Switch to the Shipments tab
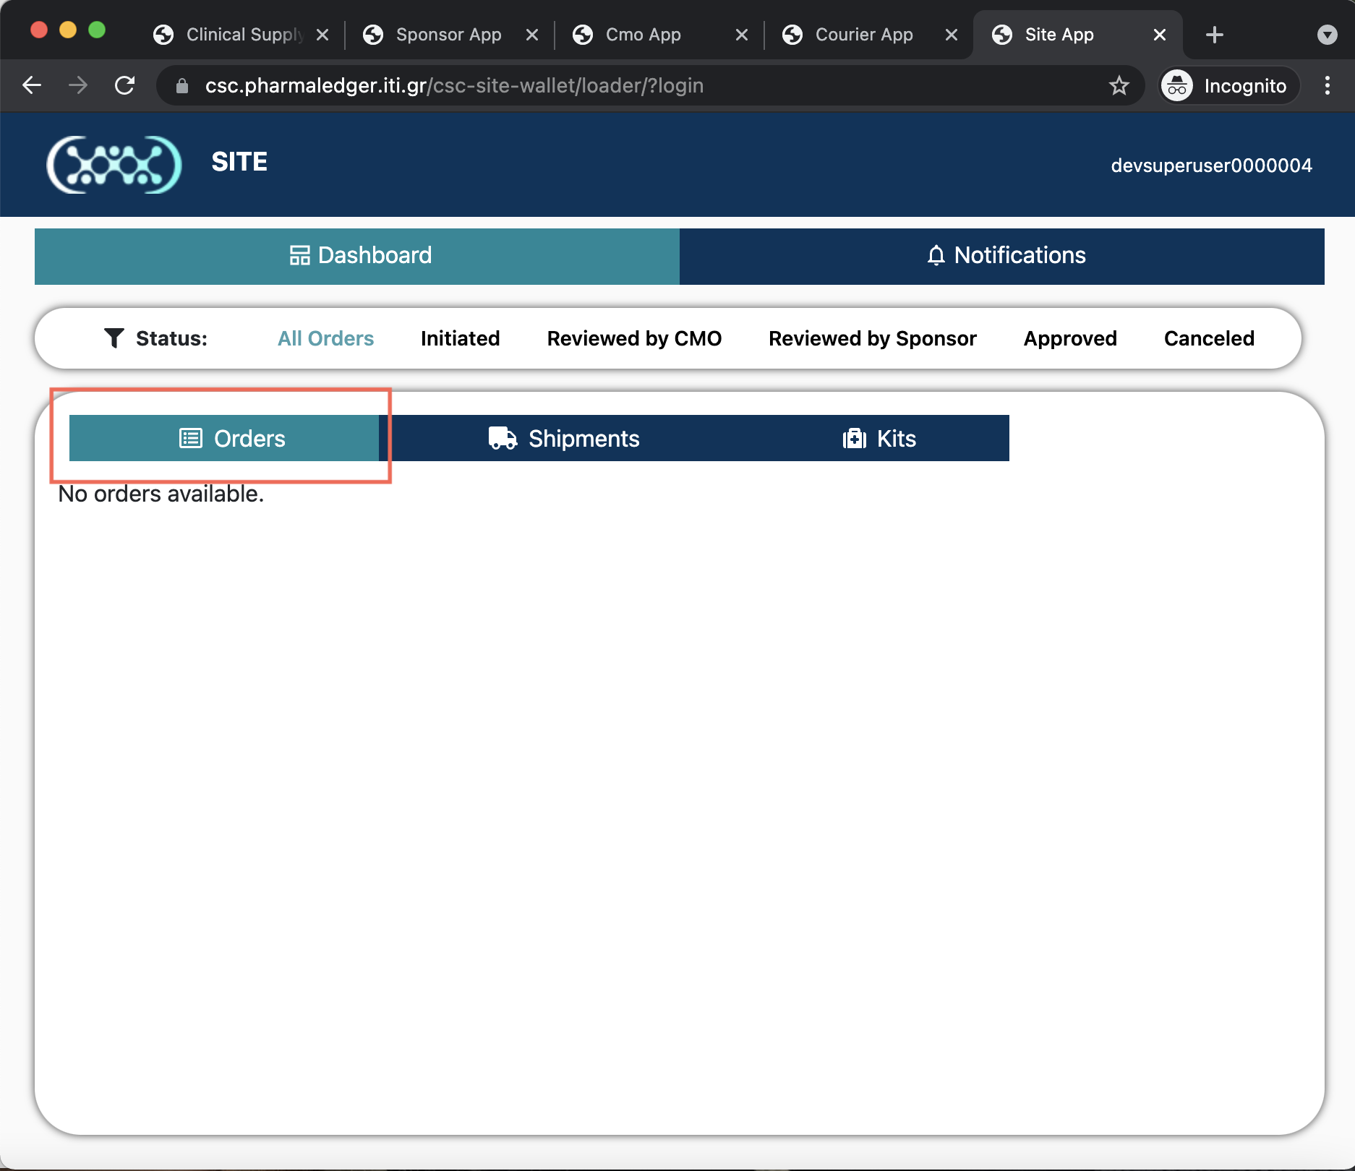 [565, 438]
